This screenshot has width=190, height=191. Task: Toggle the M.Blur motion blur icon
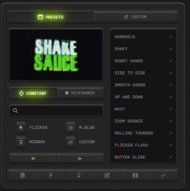pyautogui.click(x=71, y=128)
